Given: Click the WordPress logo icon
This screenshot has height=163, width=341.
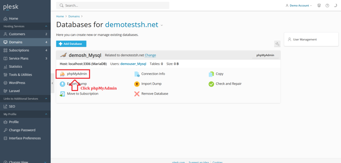Looking at the screenshot, I should [5, 83].
